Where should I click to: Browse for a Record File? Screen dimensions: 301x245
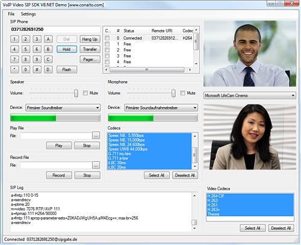[x=96, y=165]
